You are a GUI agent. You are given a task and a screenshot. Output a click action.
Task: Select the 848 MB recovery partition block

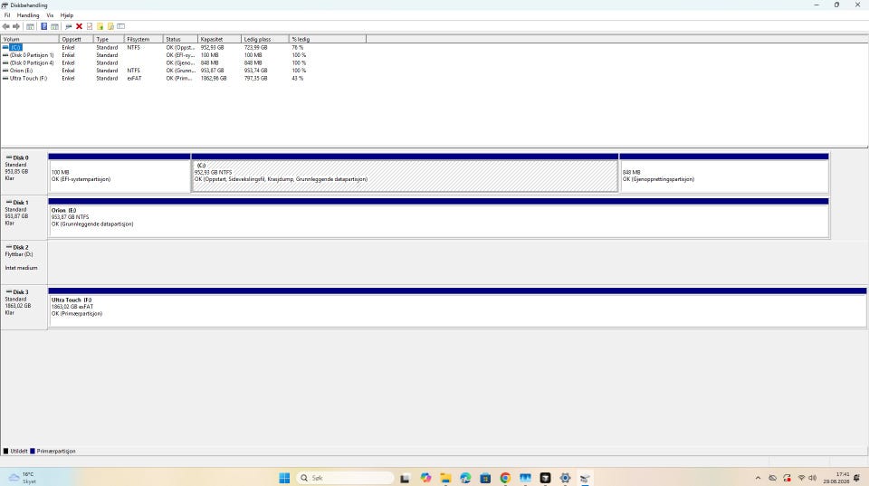[724, 174]
